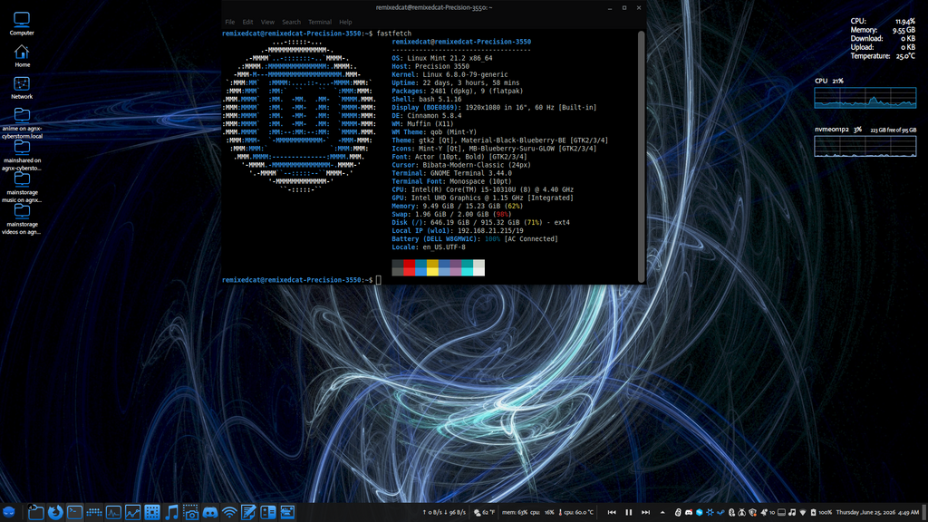Launch Discord from the panel
Viewport: 928px width, 522px height.
coord(210,512)
